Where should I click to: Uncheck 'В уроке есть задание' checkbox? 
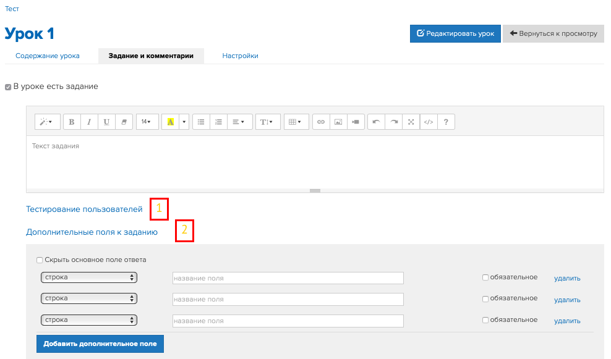(8, 87)
